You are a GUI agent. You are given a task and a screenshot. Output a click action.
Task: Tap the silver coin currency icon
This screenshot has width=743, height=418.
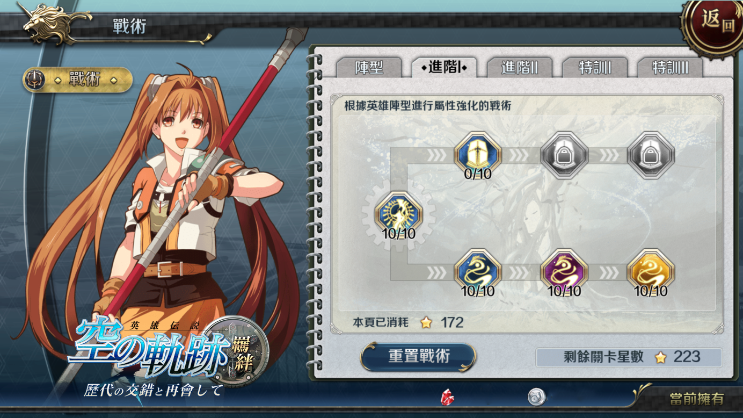pos(536,397)
